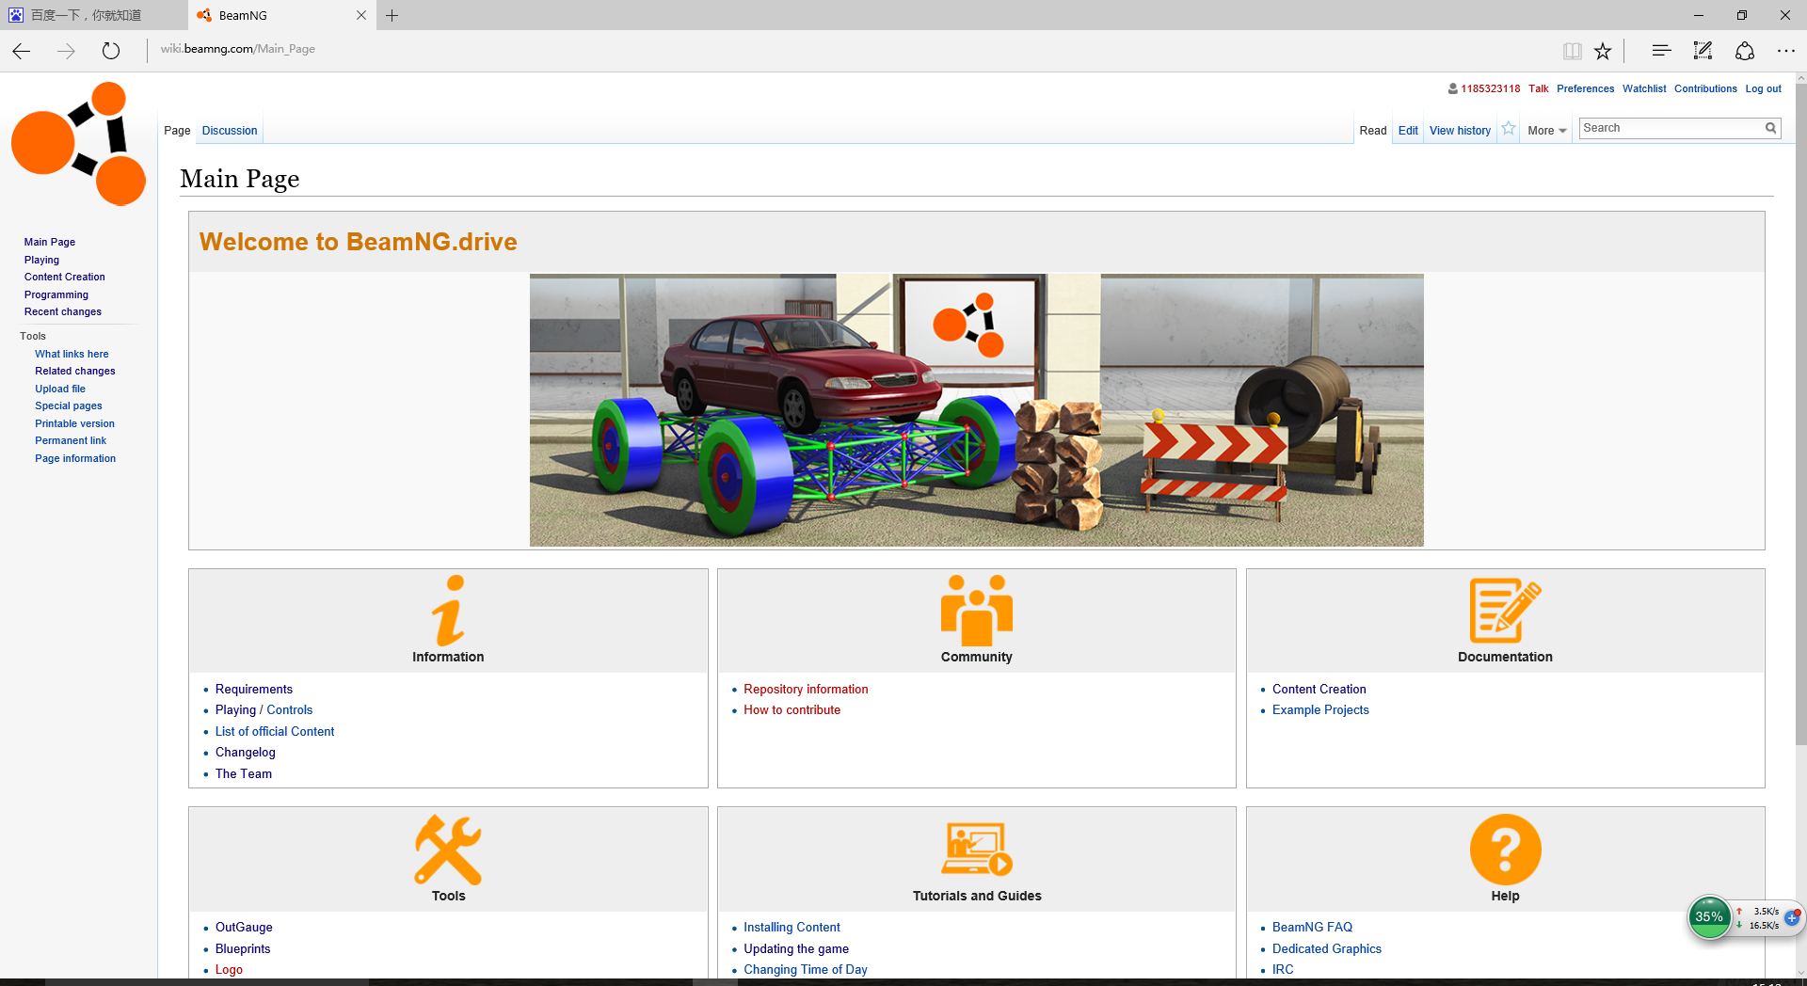Open Playing in the sidebar

tap(41, 260)
